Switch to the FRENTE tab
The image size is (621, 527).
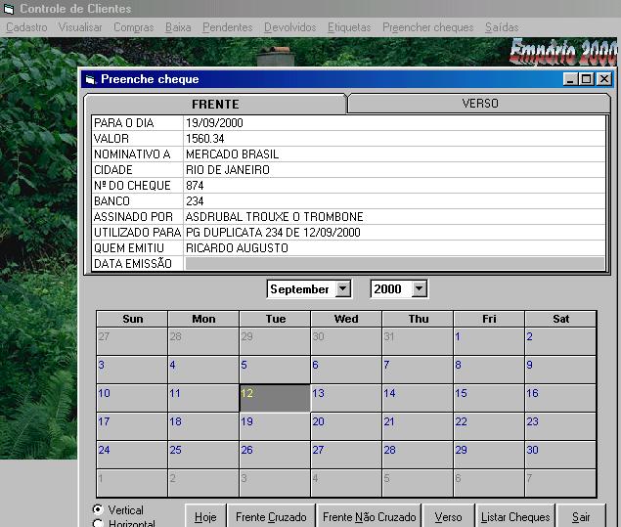tap(215, 104)
